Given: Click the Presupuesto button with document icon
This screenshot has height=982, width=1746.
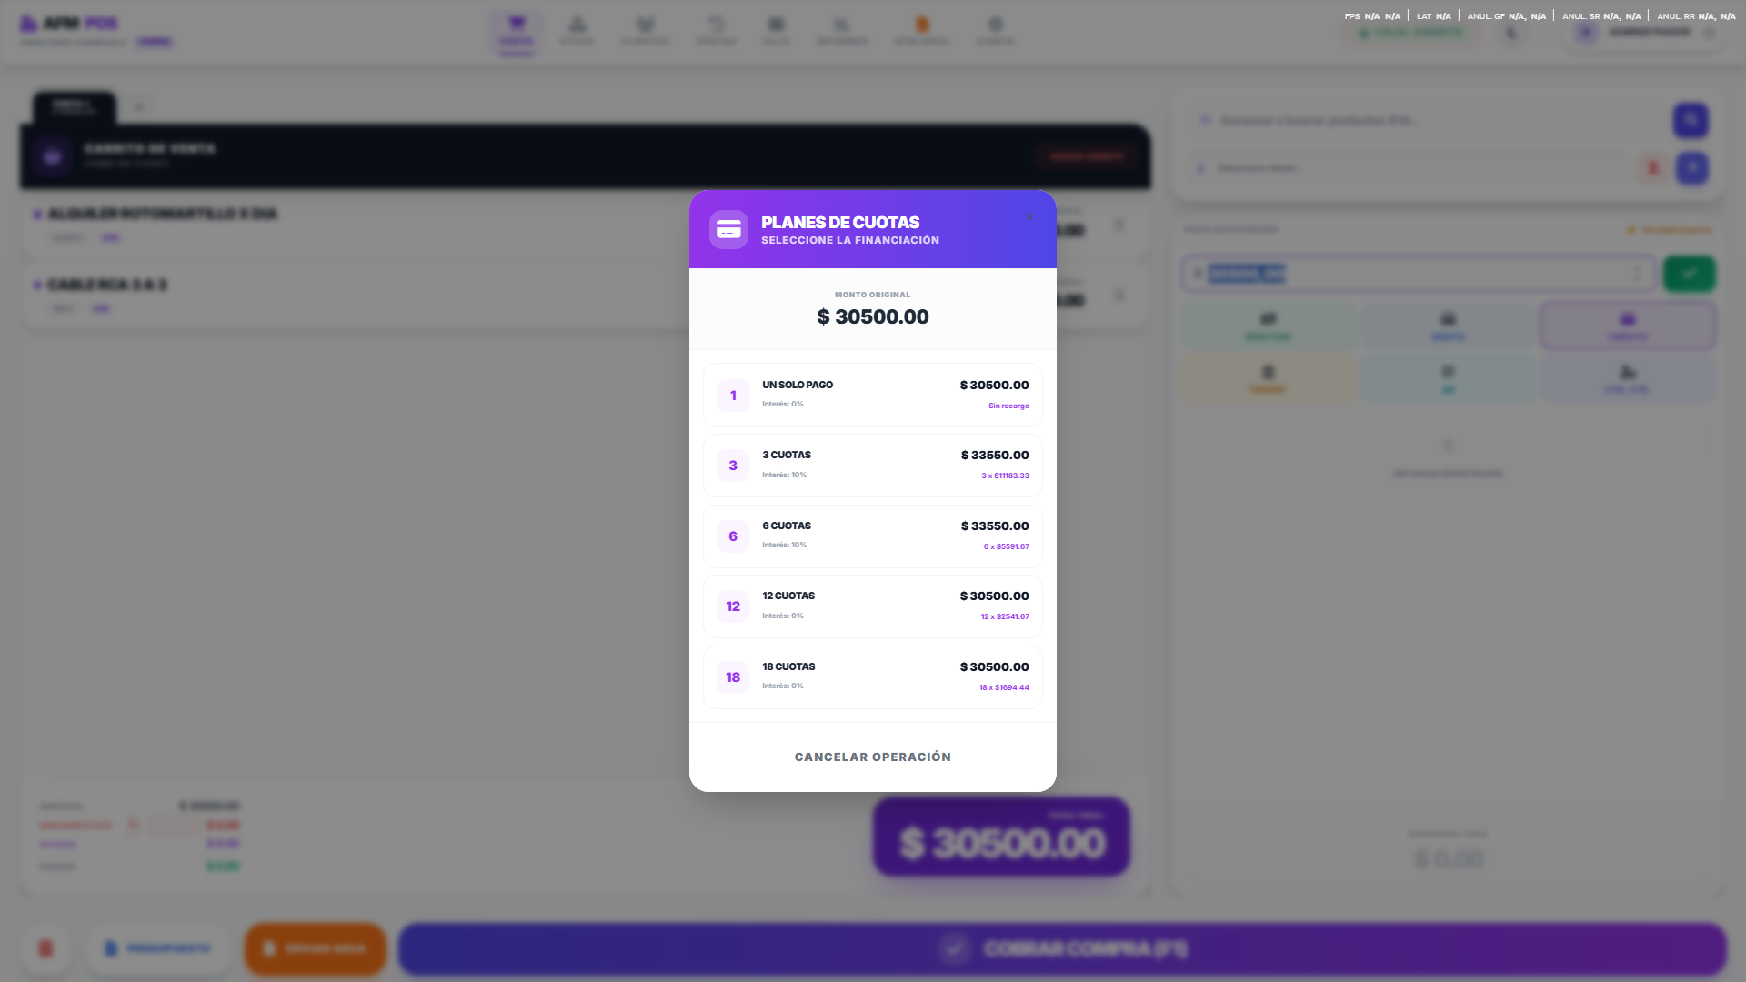Looking at the screenshot, I should 157,948.
